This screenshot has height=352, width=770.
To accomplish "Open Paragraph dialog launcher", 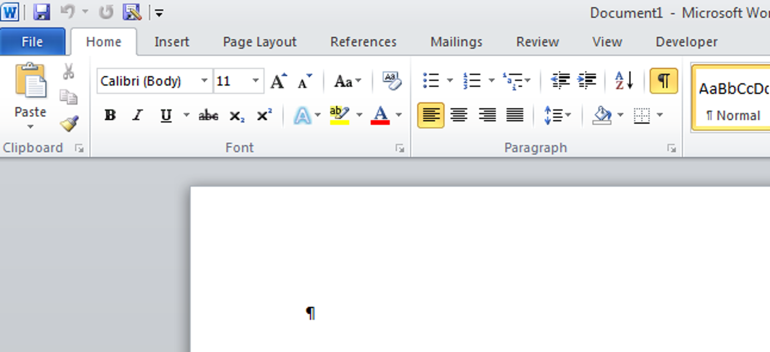I will 672,149.
